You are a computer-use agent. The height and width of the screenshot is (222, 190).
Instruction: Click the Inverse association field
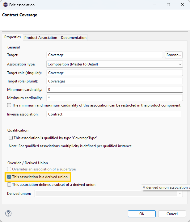click(114, 114)
